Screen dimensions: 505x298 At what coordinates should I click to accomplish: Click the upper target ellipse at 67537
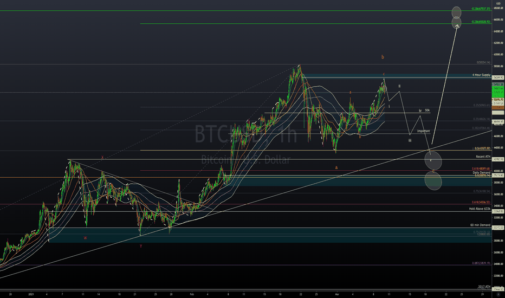coord(456,12)
